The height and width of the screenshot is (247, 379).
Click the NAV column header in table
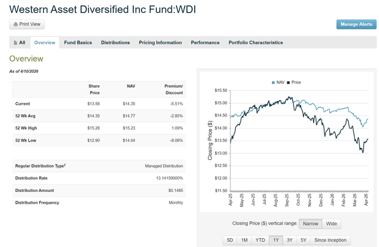tap(131, 86)
